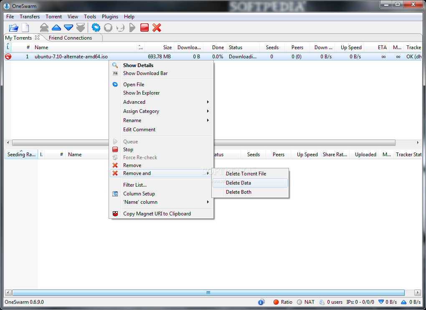Expand the Assign Category submenu
The height and width of the screenshot is (310, 426).
click(161, 111)
